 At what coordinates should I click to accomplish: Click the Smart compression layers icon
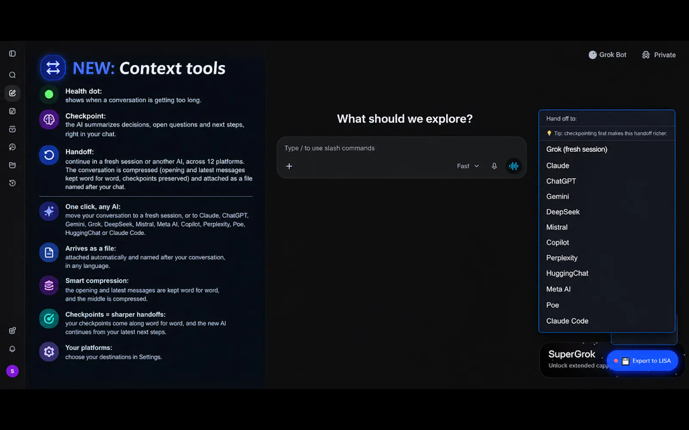[x=49, y=286]
